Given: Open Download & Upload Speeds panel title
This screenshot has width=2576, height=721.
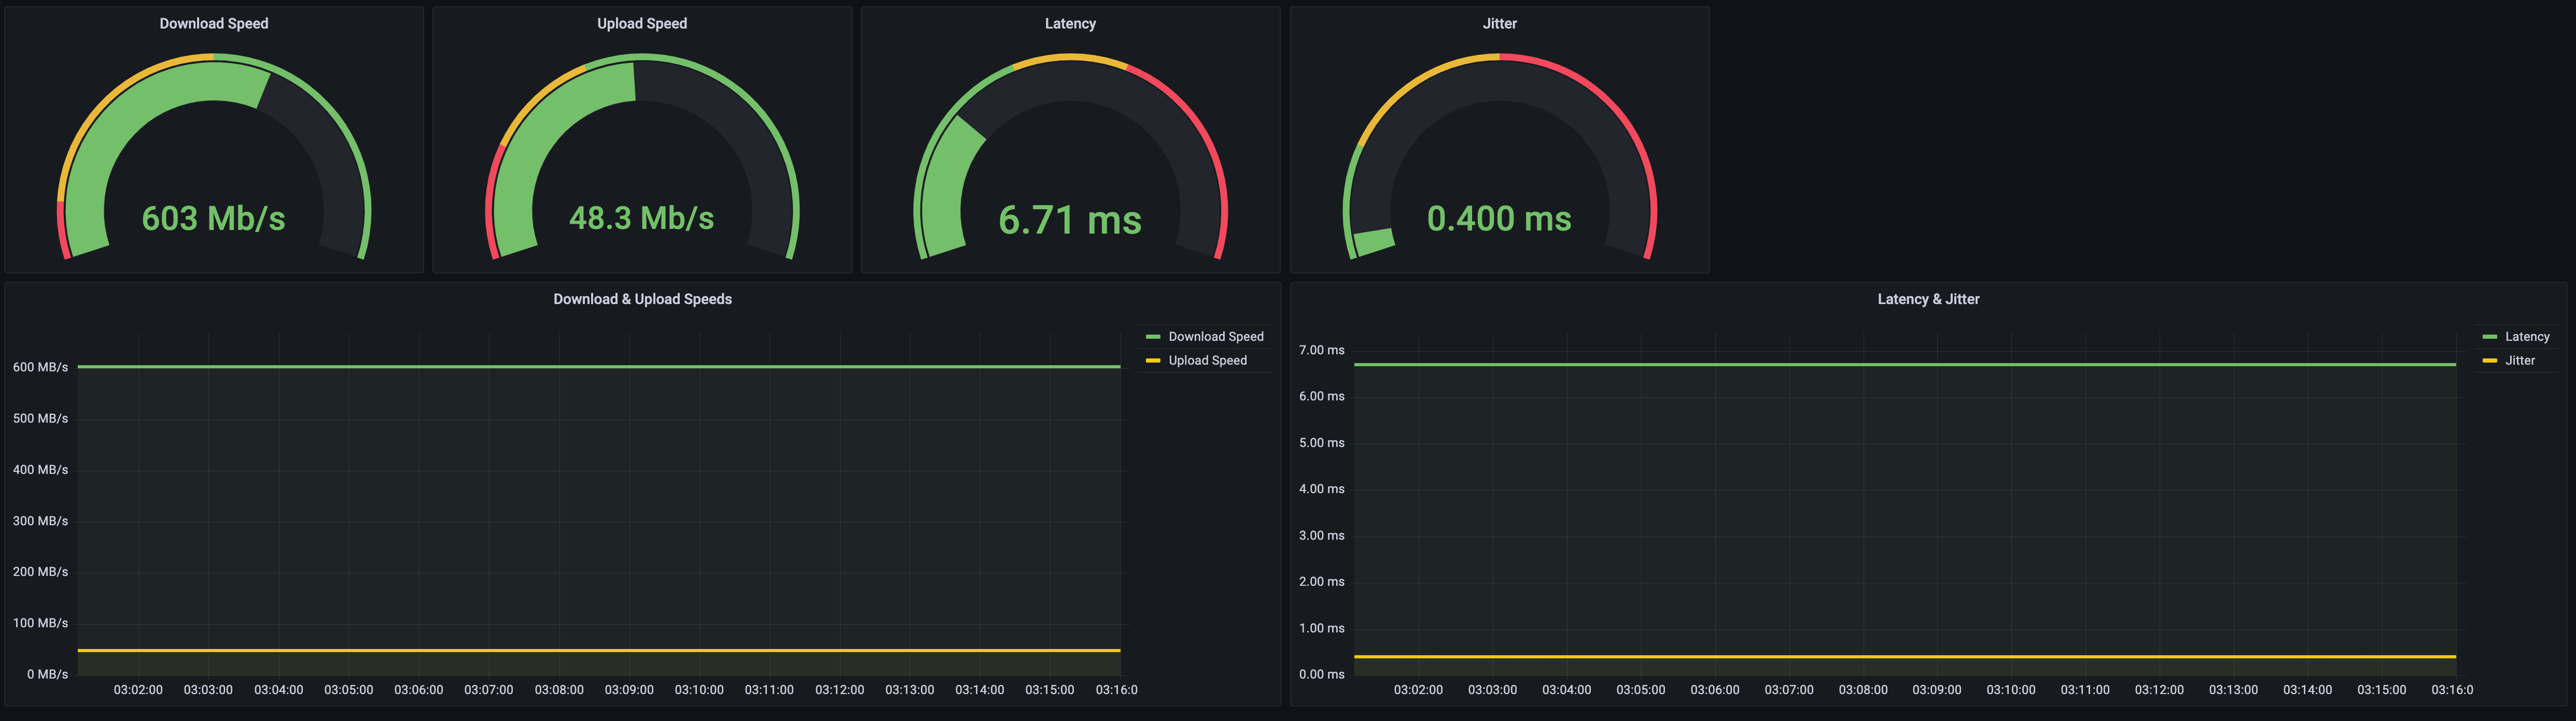Looking at the screenshot, I should pyautogui.click(x=642, y=298).
